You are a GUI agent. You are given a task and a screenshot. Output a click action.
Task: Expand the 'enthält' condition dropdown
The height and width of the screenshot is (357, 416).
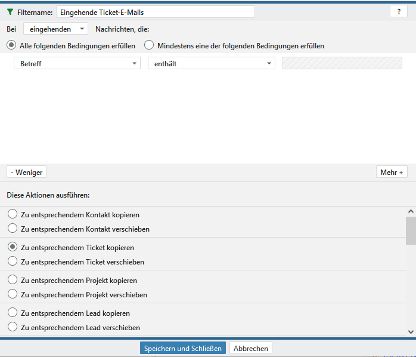tap(211, 64)
